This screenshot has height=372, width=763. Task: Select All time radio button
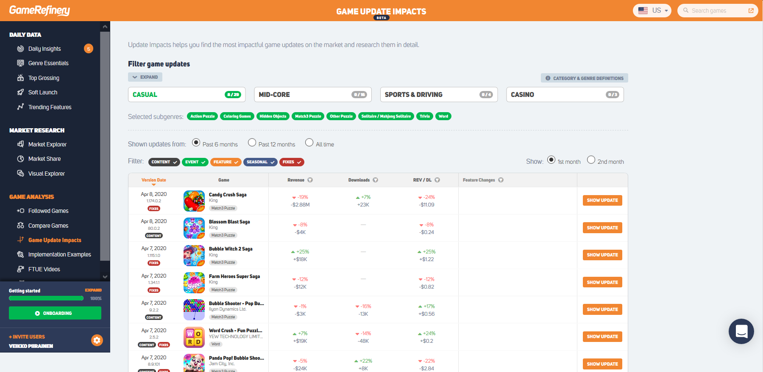tap(309, 143)
